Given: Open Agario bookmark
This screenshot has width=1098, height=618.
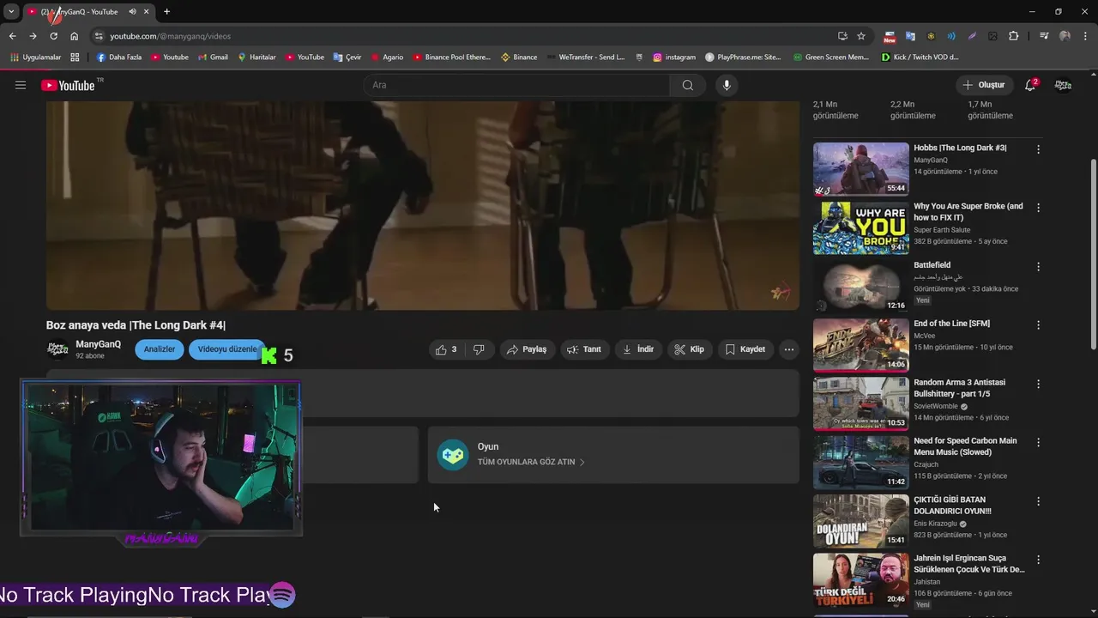Looking at the screenshot, I should point(387,58).
